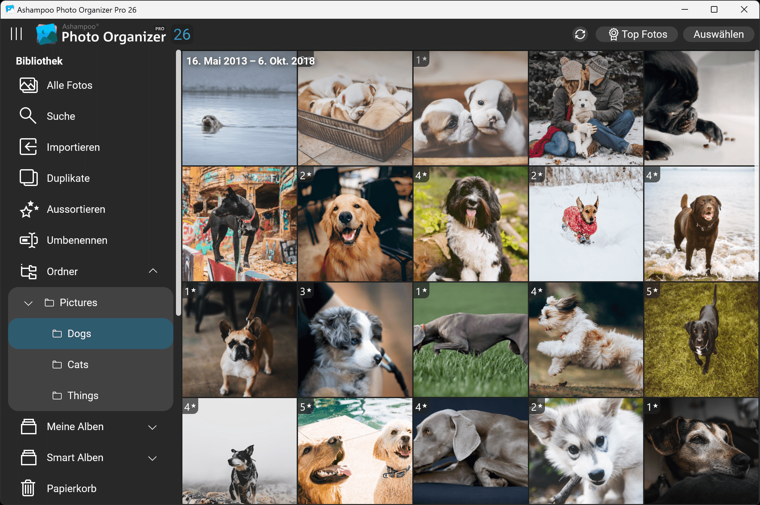Select the Cats folder

77,364
